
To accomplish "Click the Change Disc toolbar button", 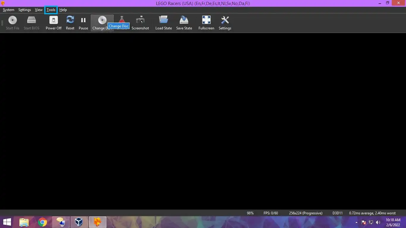I will pyautogui.click(x=102, y=23).
